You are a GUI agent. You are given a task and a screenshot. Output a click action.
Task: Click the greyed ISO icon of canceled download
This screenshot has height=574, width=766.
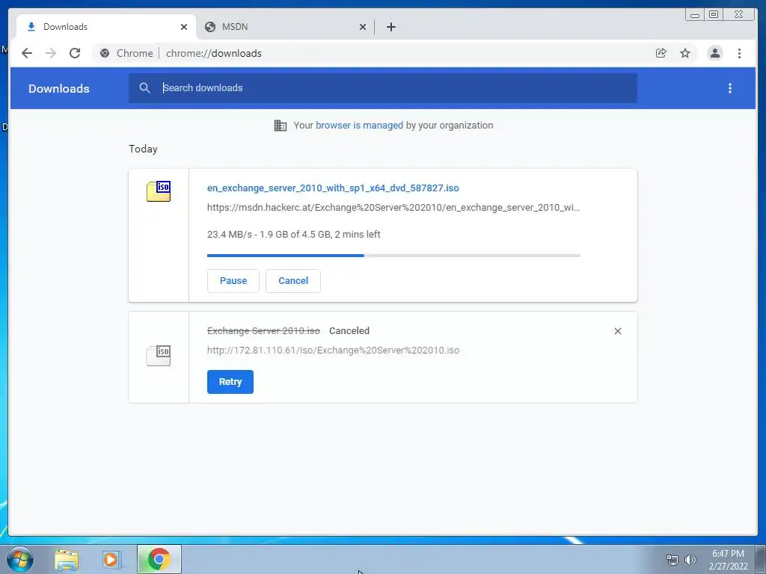click(159, 355)
